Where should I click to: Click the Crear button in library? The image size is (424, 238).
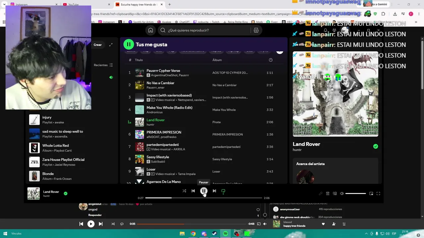click(x=97, y=45)
